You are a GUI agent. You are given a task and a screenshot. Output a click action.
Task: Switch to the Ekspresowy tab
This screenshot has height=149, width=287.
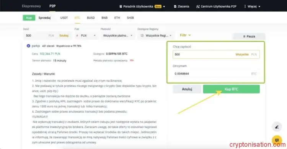[x=31, y=6]
